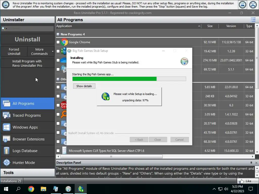Screen dimensions: 259x194
Task: Sort by the Size column header
Action: point(210,26)
